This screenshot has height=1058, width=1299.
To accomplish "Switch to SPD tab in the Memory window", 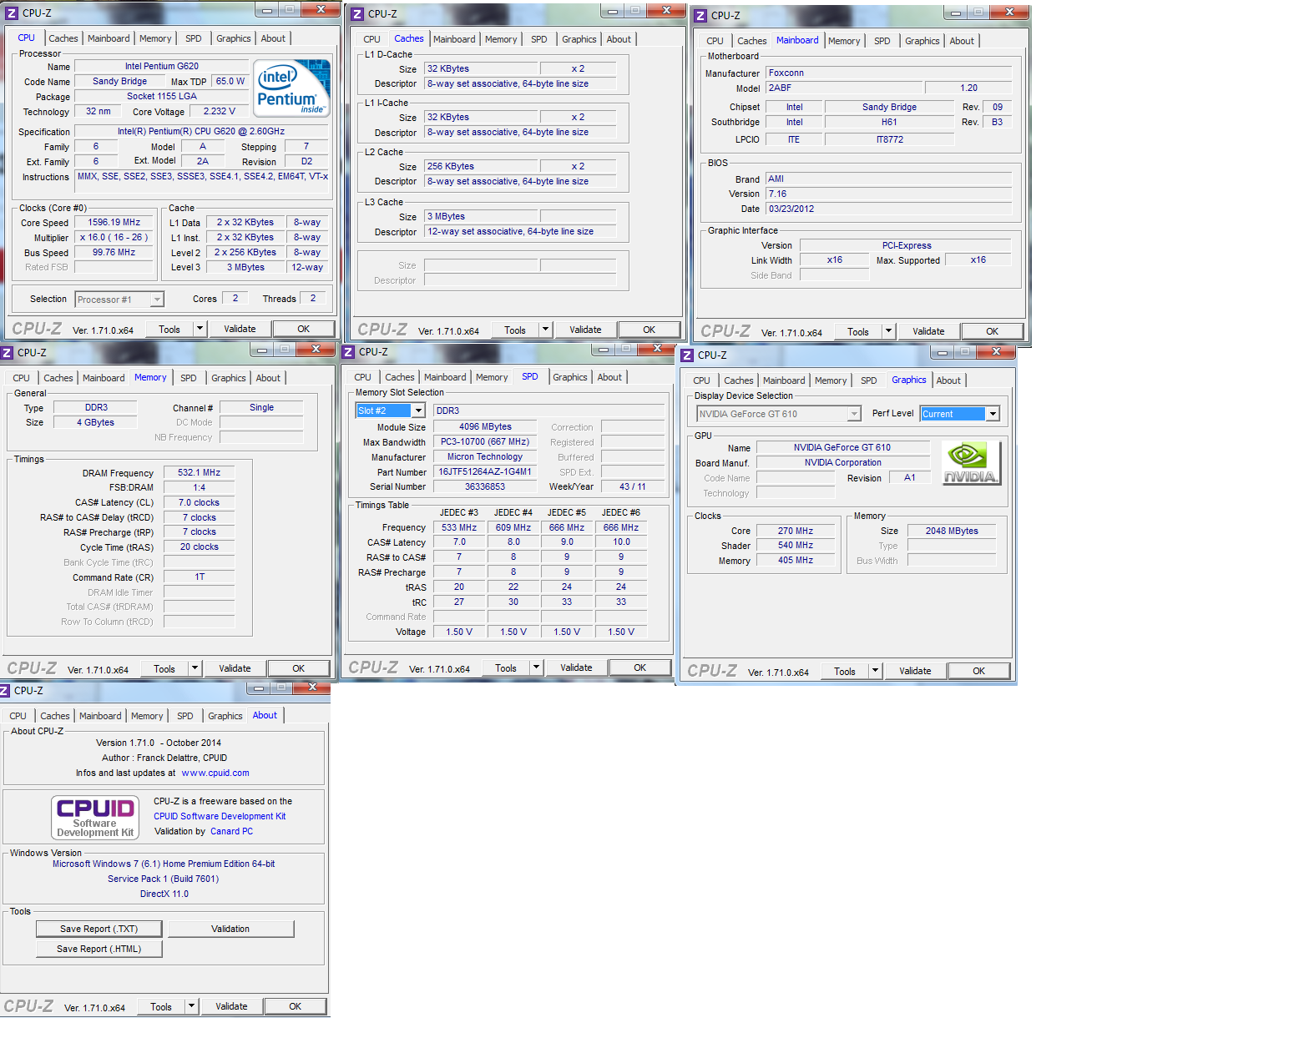I will pyautogui.click(x=189, y=378).
